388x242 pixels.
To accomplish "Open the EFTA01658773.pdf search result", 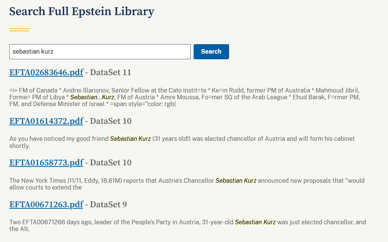I will click(x=46, y=163).
